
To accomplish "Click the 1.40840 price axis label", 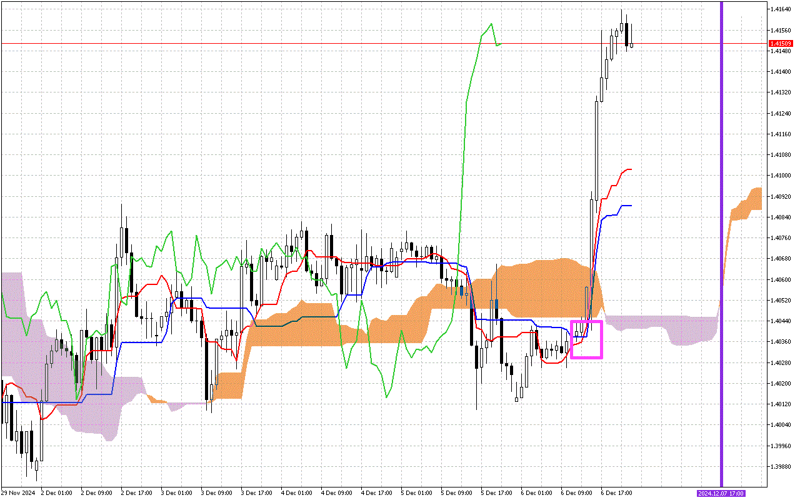I will 781,217.
